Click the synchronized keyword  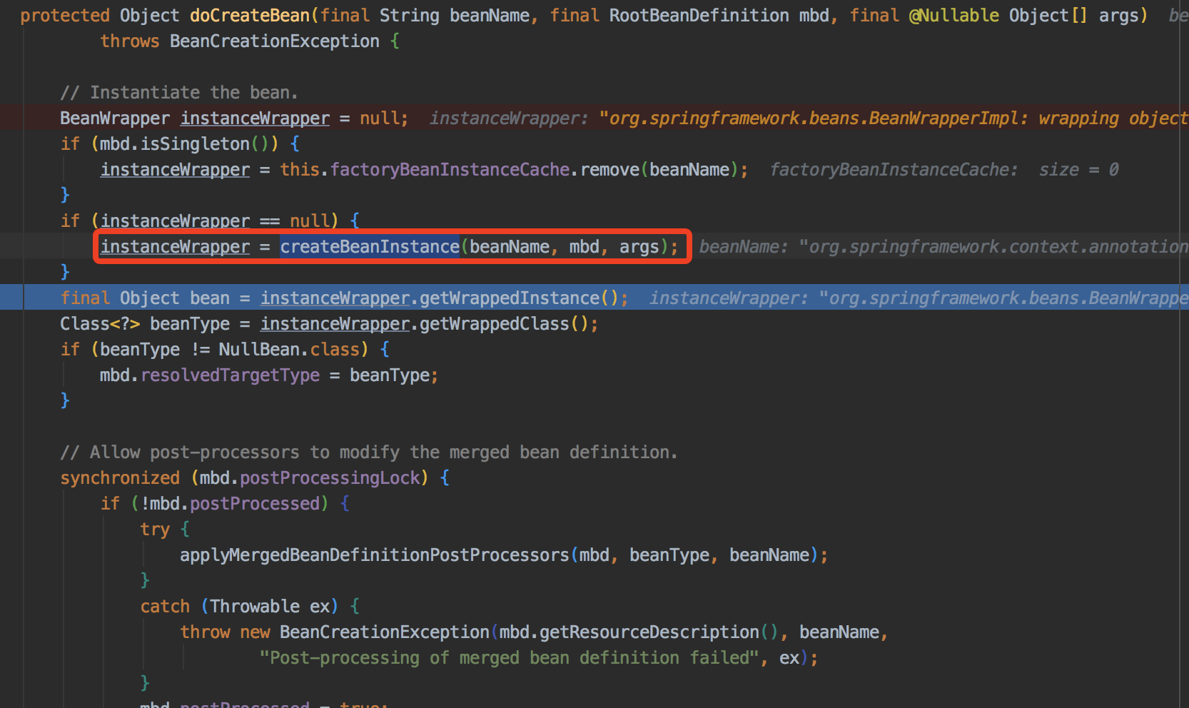pyautogui.click(x=120, y=478)
